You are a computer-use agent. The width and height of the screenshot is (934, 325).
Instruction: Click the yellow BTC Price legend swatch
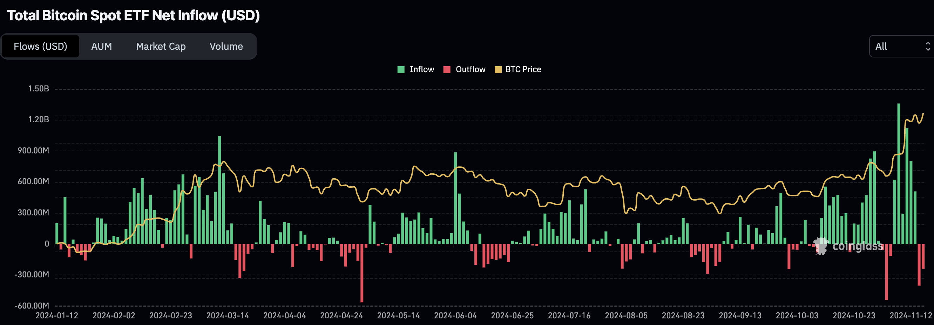point(498,70)
